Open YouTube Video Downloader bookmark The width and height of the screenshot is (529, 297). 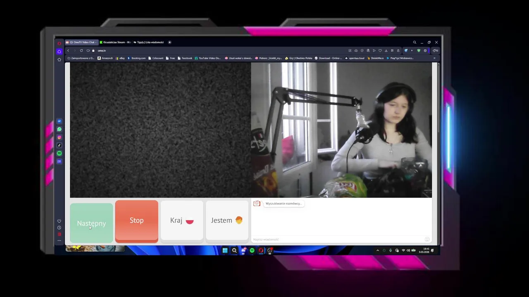click(208, 58)
